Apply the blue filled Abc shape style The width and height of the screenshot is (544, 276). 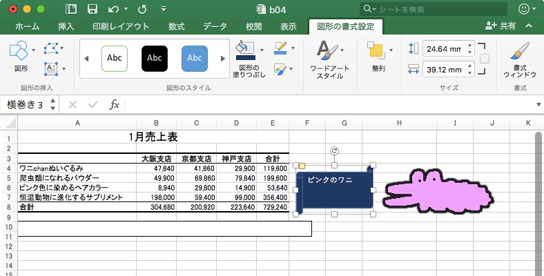pyautogui.click(x=195, y=59)
